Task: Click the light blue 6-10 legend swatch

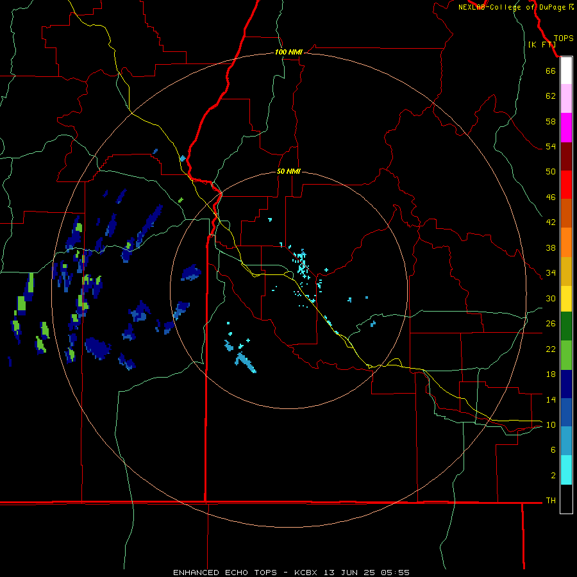Action: pos(566,440)
